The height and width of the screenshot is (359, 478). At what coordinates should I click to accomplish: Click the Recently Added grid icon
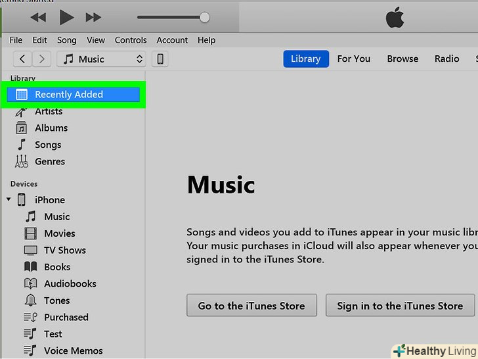click(21, 94)
